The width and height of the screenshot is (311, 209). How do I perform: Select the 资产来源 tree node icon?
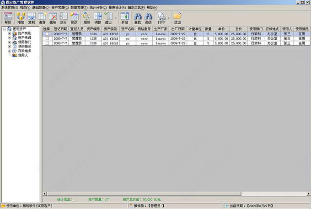(15, 38)
